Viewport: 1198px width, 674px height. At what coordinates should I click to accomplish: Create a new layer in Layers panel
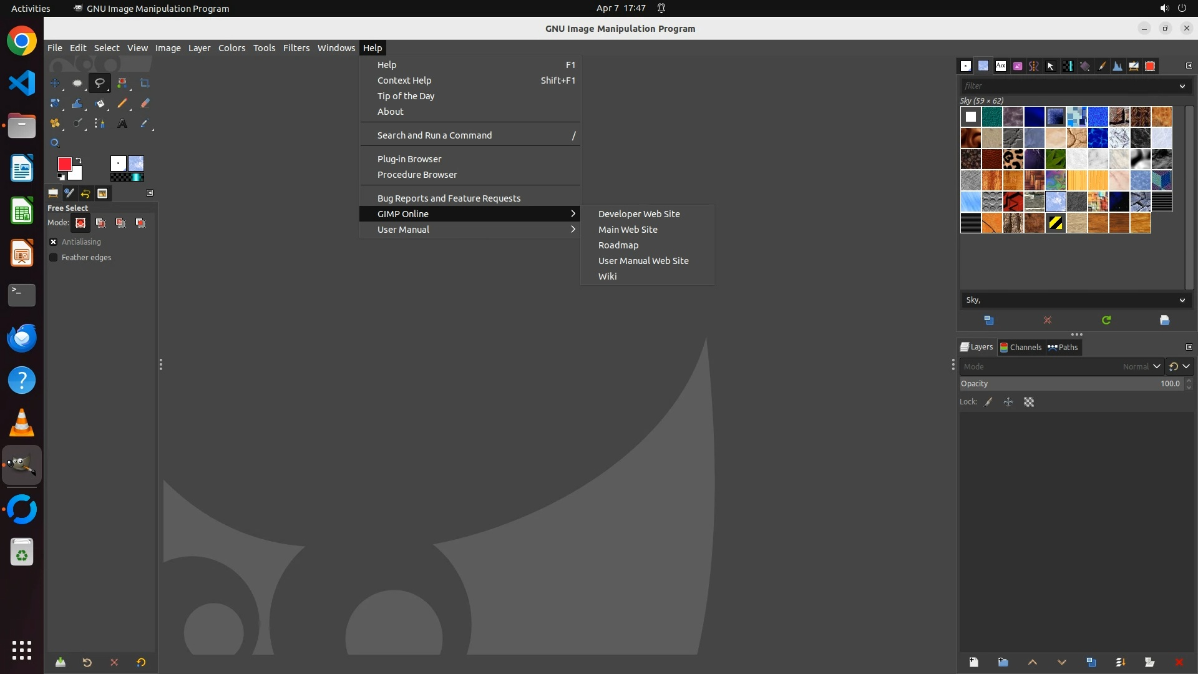tap(973, 662)
